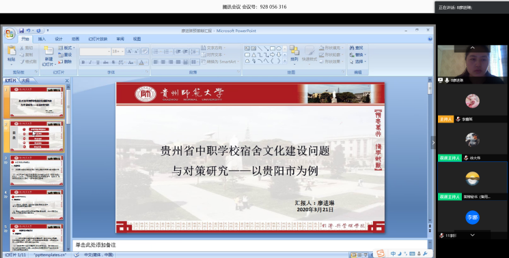
Task: Toggle bold formatting
Action: click(x=83, y=62)
